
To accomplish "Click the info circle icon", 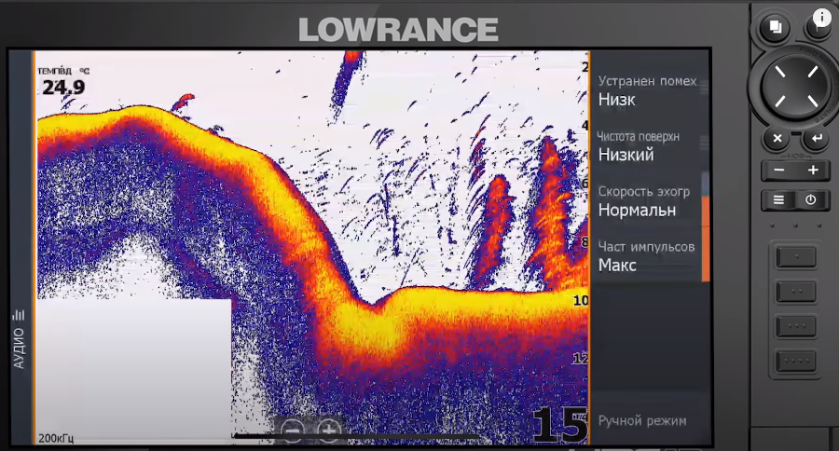I will click(x=822, y=18).
